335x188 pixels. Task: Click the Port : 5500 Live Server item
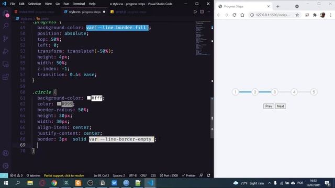pos(169,175)
